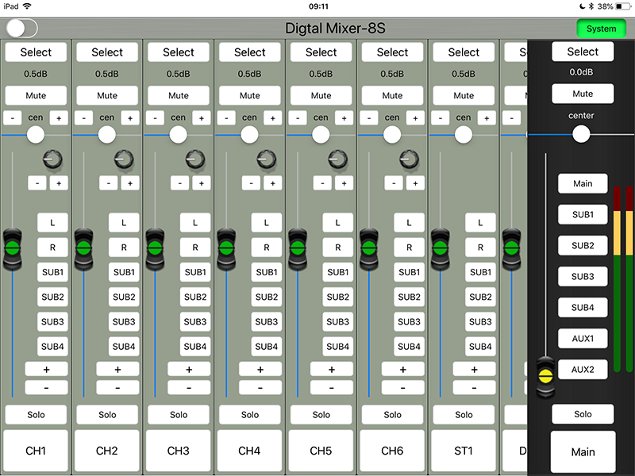Click the CH6 pan slider handle

pyautogui.click(x=392, y=135)
